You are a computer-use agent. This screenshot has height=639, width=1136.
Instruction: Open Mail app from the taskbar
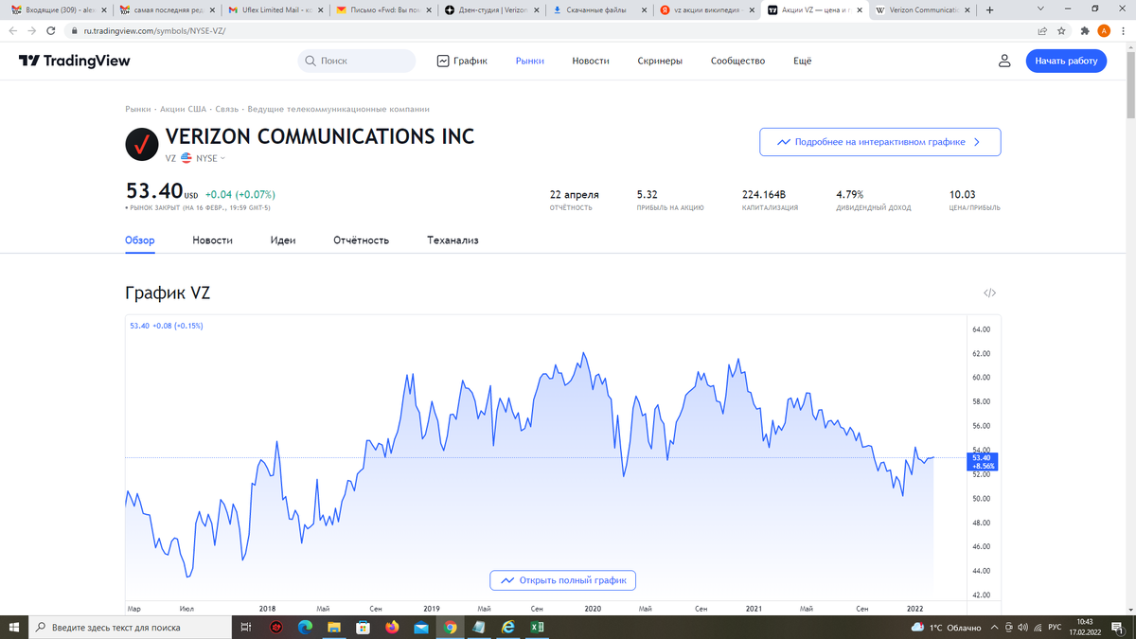point(421,628)
